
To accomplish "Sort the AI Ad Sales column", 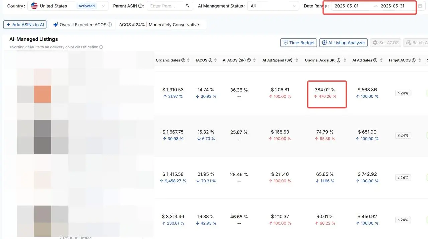I will point(381,60).
